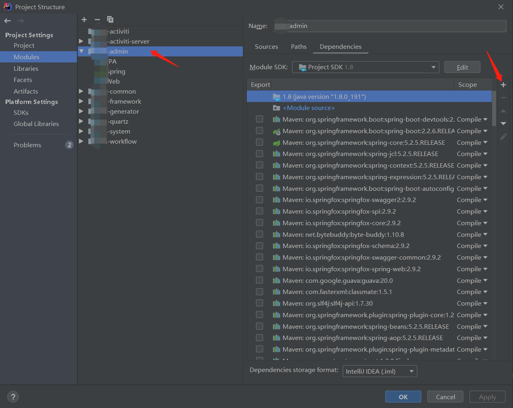Image resolution: width=513 pixels, height=408 pixels.
Task: Add a new module with the plus icon
Action: click(x=84, y=19)
